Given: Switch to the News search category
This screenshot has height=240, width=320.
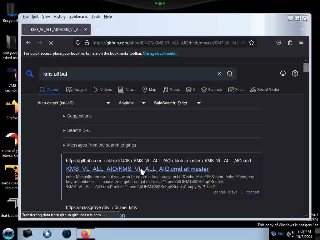Looking at the screenshot, I should pyautogui.click(x=127, y=90).
